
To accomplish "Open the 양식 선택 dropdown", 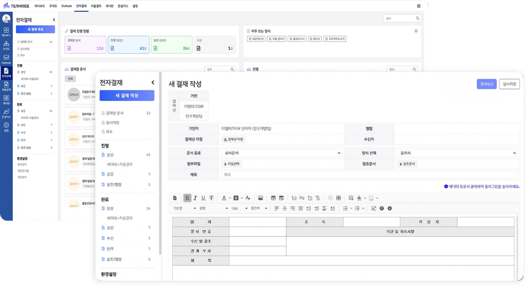I will (457, 153).
